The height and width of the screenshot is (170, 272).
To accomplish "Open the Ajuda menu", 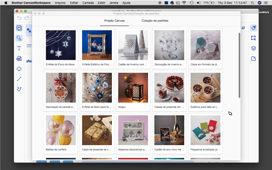I will coord(126,3).
